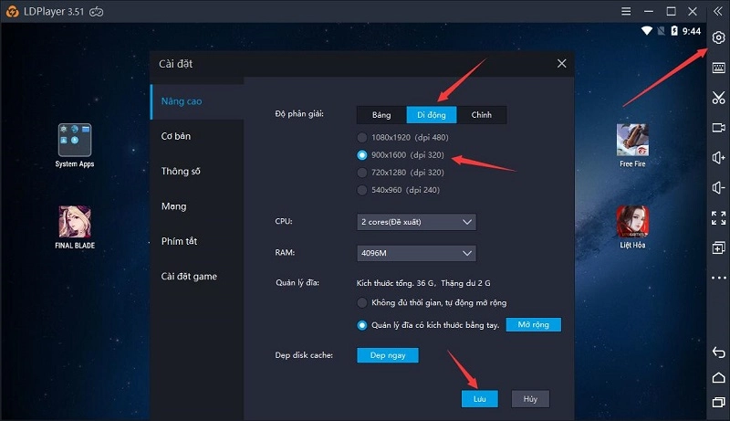Launch the Free Fire app

632,145
